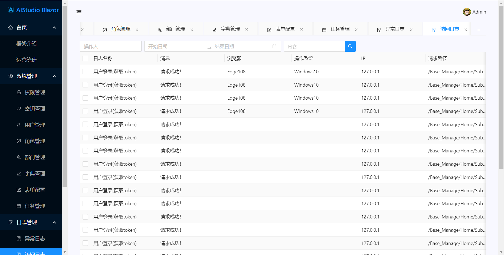Click the 操作人 input field
The height and width of the screenshot is (255, 504).
(x=110, y=46)
